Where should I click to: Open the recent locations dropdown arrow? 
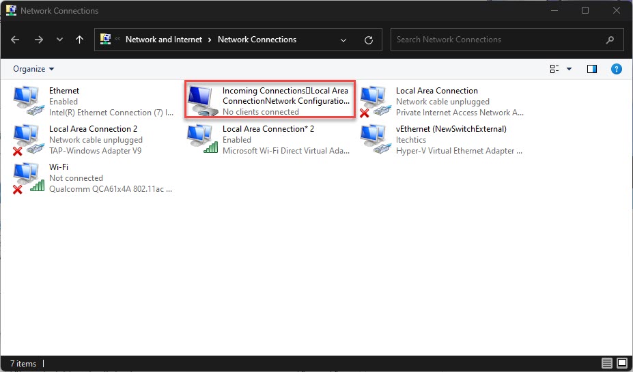(x=59, y=40)
